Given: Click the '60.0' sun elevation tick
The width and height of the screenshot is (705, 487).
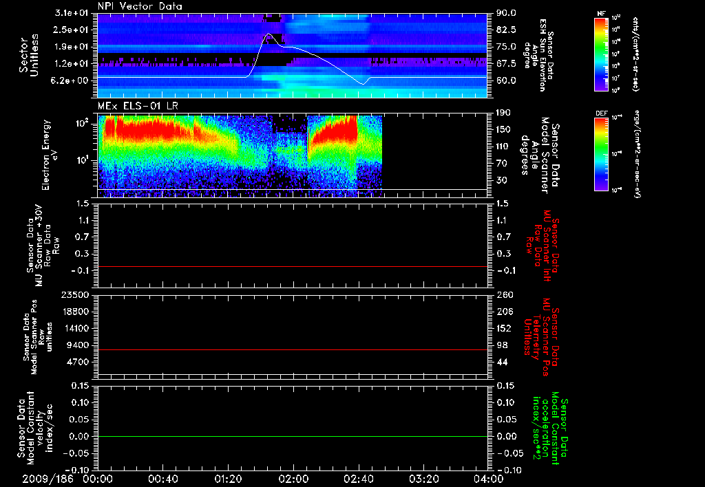Looking at the screenshot, I should [506, 80].
